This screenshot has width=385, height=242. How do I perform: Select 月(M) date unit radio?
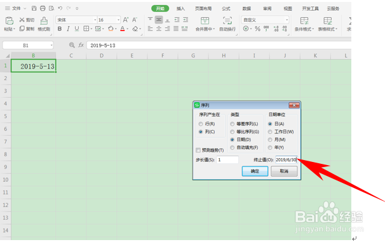coord(270,140)
